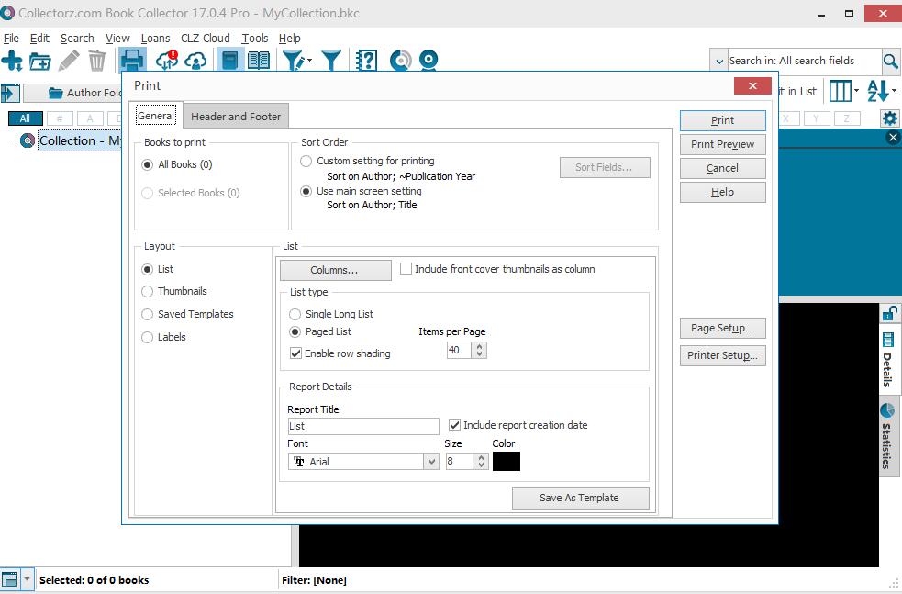902x594 pixels.
Task: Click the gear settings icon
Action: tap(889, 118)
